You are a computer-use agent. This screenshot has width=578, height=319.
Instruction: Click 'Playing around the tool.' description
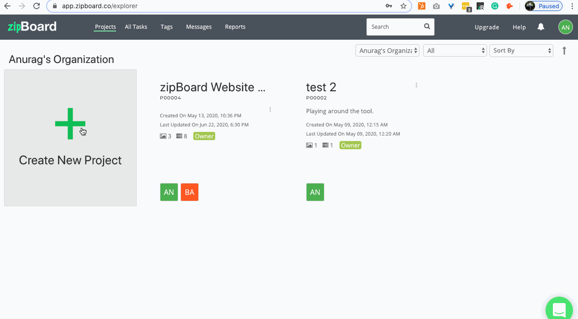pos(340,111)
